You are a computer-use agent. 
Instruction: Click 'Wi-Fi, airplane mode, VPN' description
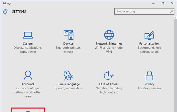coord(109,50)
